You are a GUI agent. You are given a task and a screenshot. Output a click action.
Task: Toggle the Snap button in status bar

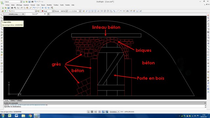coord(88,111)
